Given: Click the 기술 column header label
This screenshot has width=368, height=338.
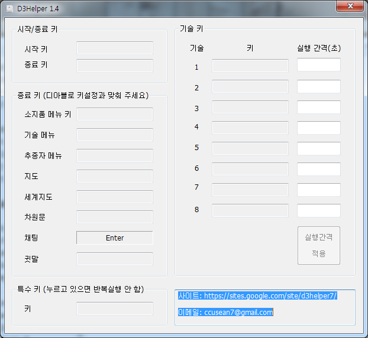Looking at the screenshot, I should pos(196,48).
